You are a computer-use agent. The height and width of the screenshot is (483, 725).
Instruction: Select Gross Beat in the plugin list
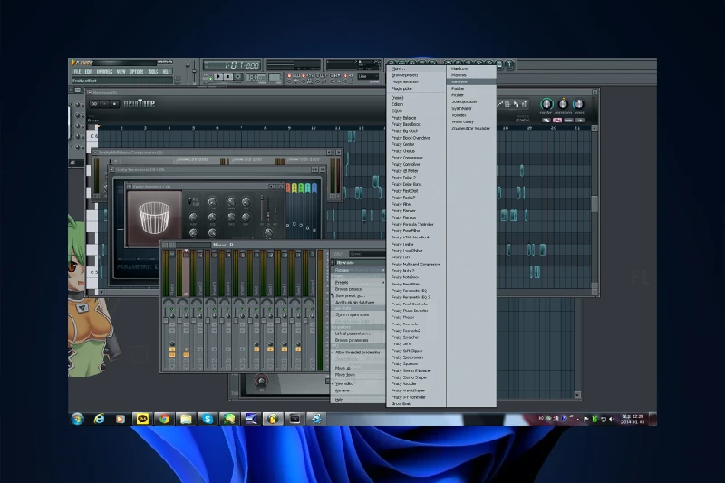tap(416, 403)
